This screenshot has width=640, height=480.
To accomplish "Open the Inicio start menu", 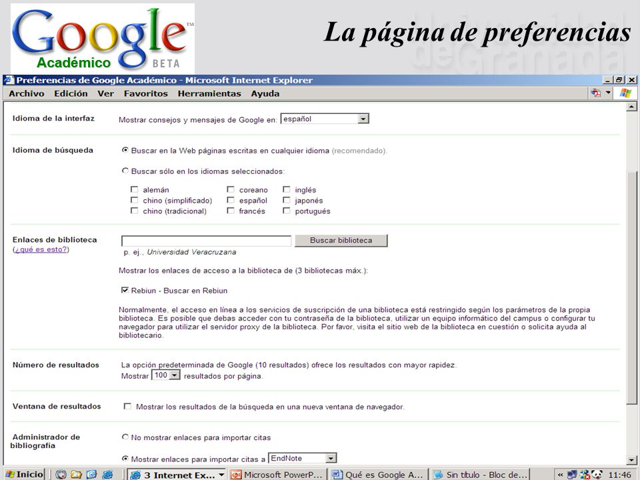I will 24,474.
